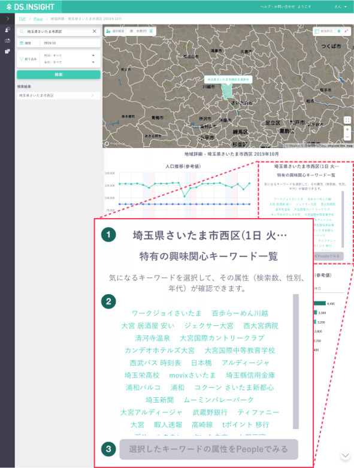The height and width of the screenshot is (468, 354).
Task: Open the People tool in sidebar
Action: click(x=7, y=29)
